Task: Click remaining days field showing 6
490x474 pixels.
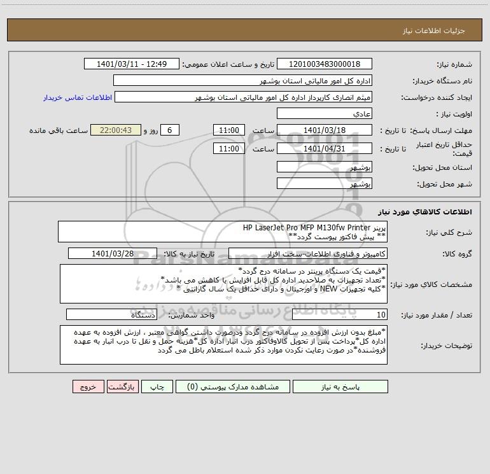Action: click(x=170, y=130)
